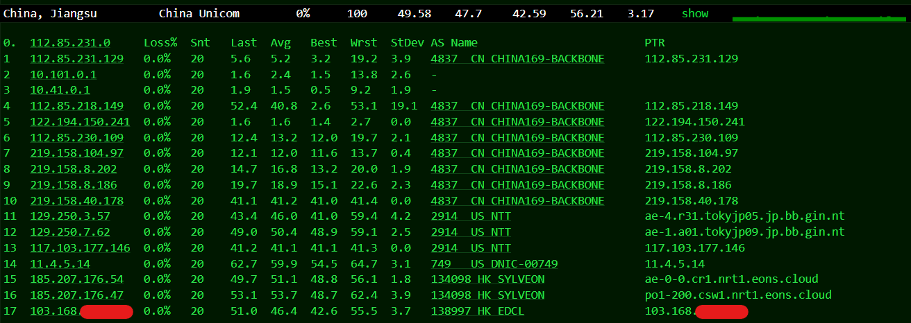
Task: Open AS 4837 CHINA169-BACKBONE link on hop 9
Action: tap(517, 184)
